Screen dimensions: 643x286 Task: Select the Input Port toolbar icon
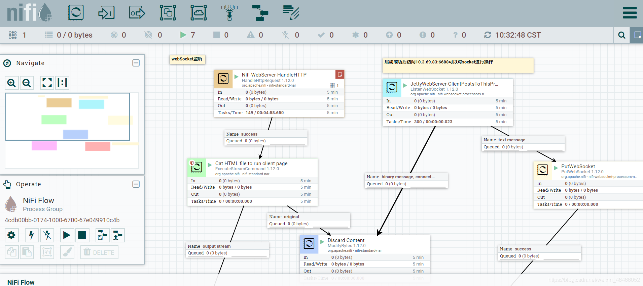[x=106, y=13]
